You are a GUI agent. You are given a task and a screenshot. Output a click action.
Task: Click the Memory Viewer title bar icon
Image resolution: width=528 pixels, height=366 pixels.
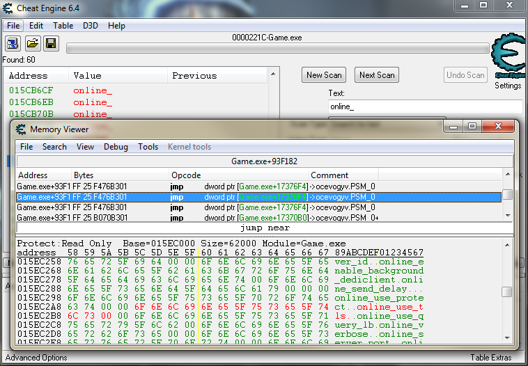click(21, 129)
